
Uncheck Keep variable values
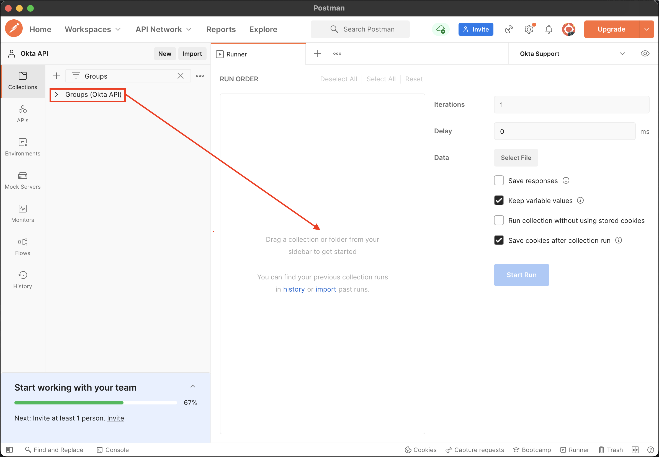point(499,201)
